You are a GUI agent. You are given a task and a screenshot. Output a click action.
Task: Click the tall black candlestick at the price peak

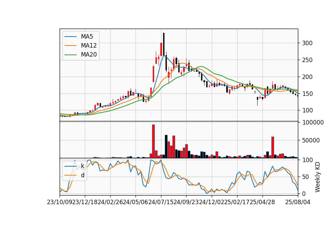coord(163,44)
